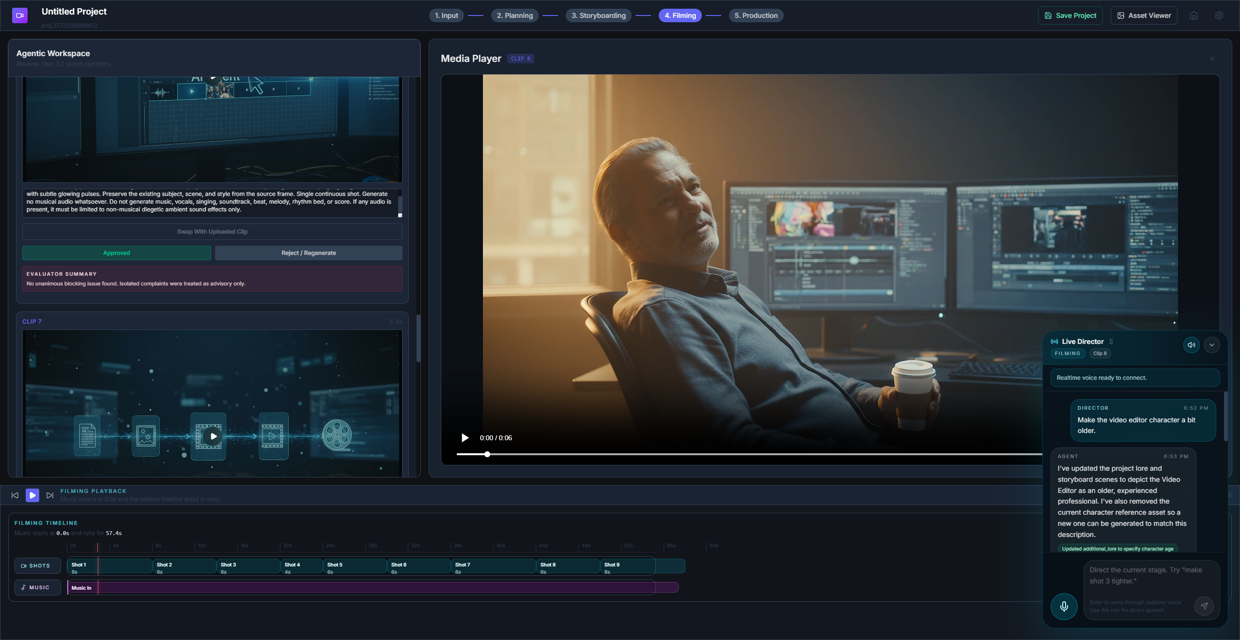Click Reject / Regenerate button
This screenshot has height=640, width=1240.
pos(309,253)
